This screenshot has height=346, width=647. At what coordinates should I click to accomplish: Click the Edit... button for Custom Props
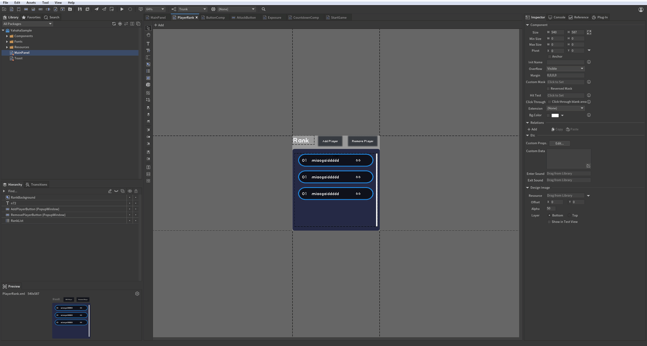[559, 143]
